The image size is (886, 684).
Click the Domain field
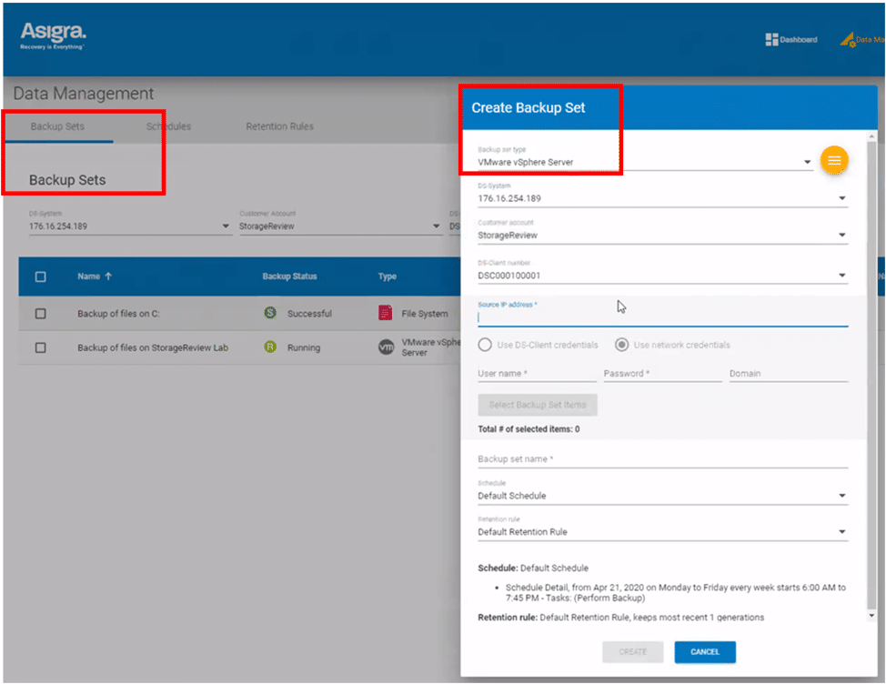click(789, 374)
